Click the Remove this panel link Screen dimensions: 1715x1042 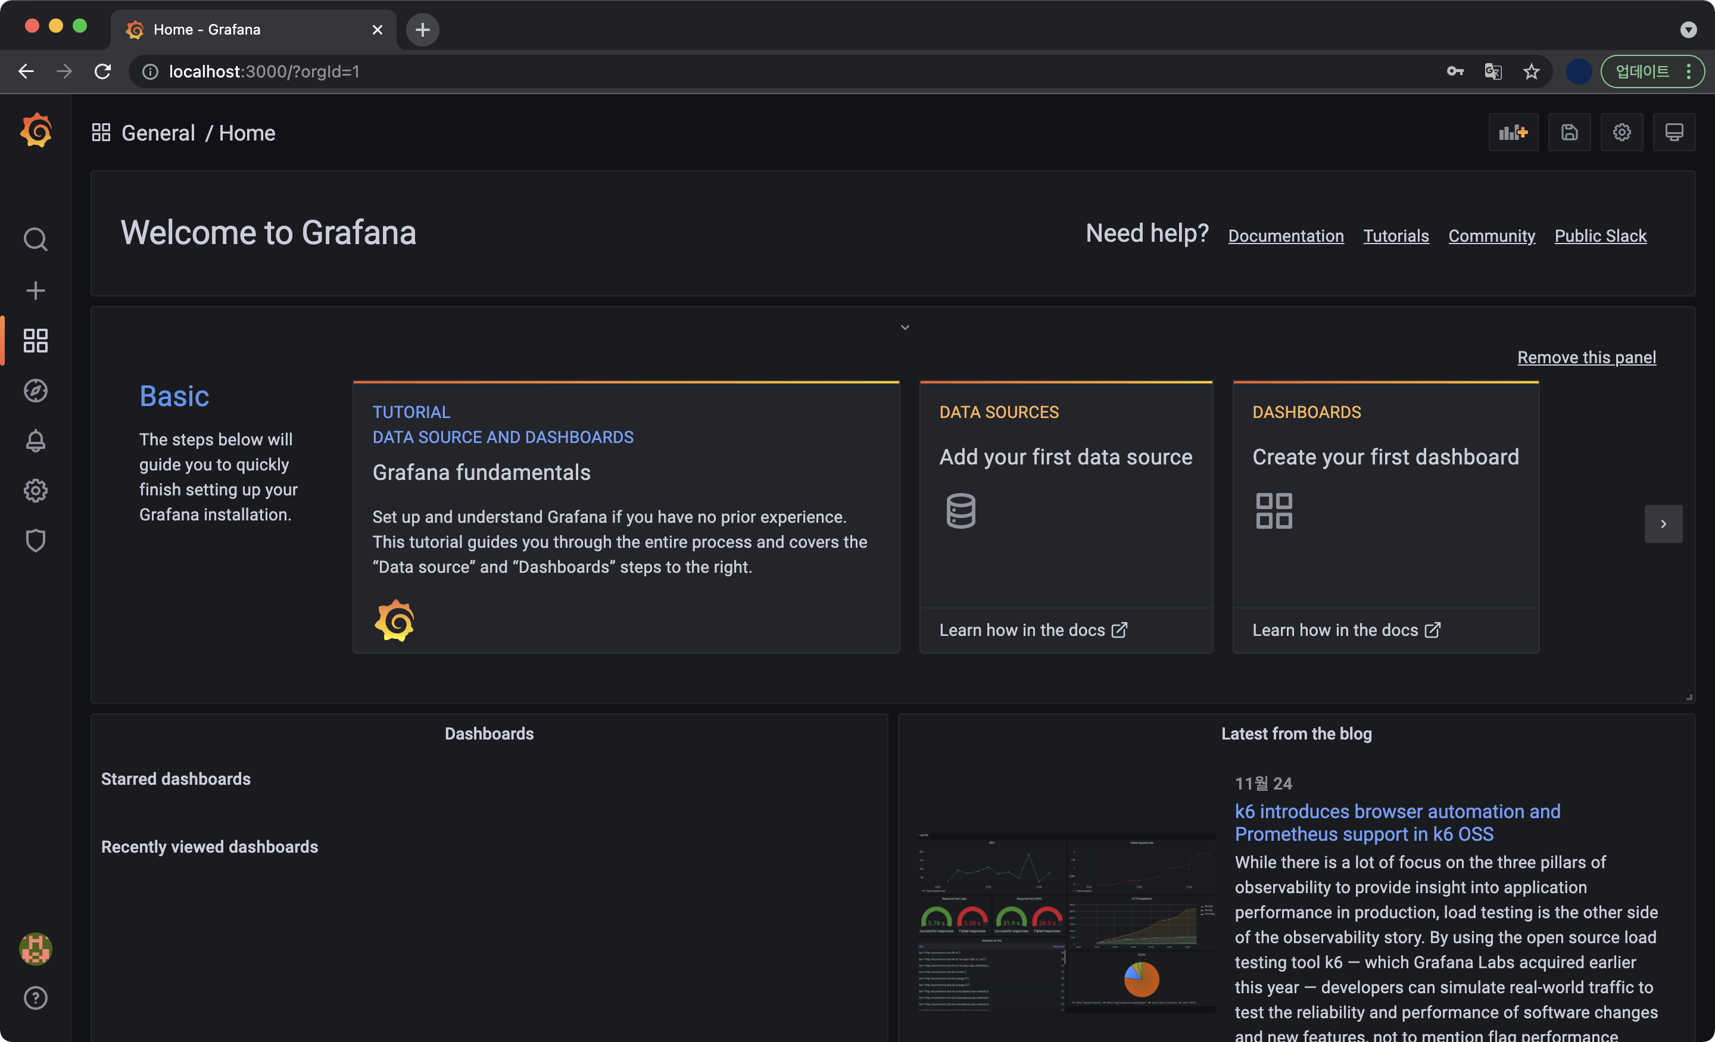pos(1587,357)
